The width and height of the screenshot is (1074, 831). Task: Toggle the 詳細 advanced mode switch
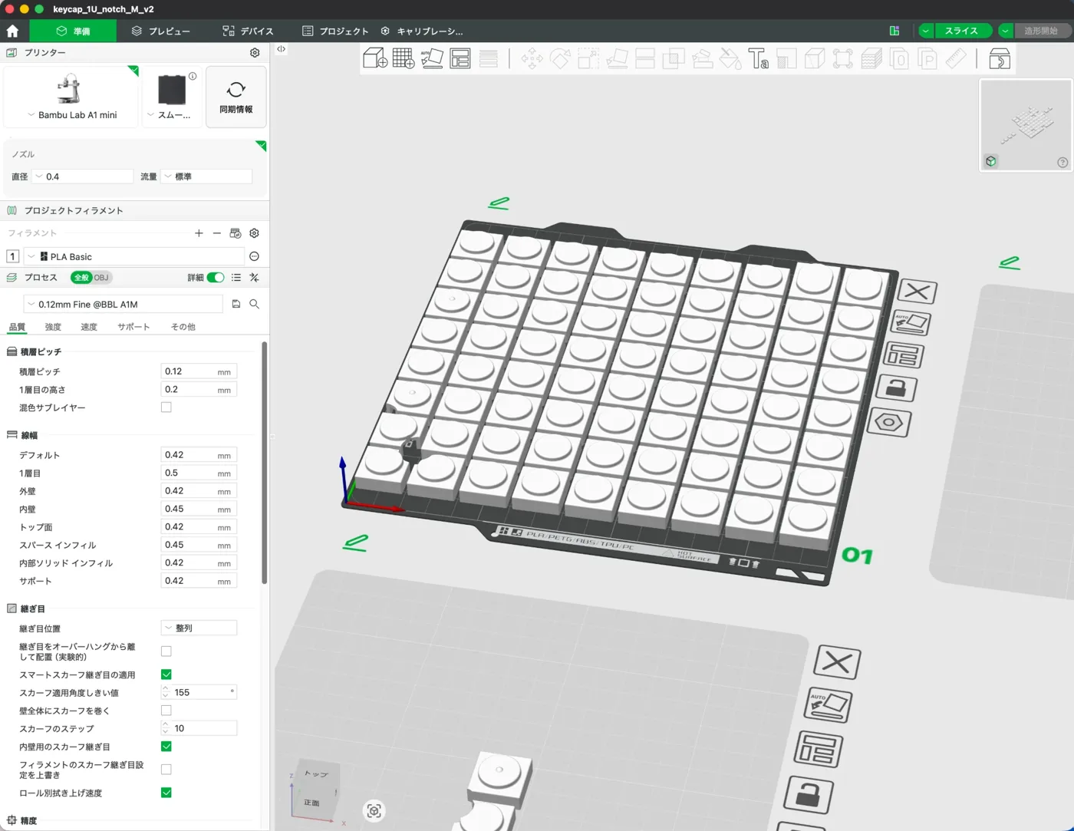click(216, 278)
